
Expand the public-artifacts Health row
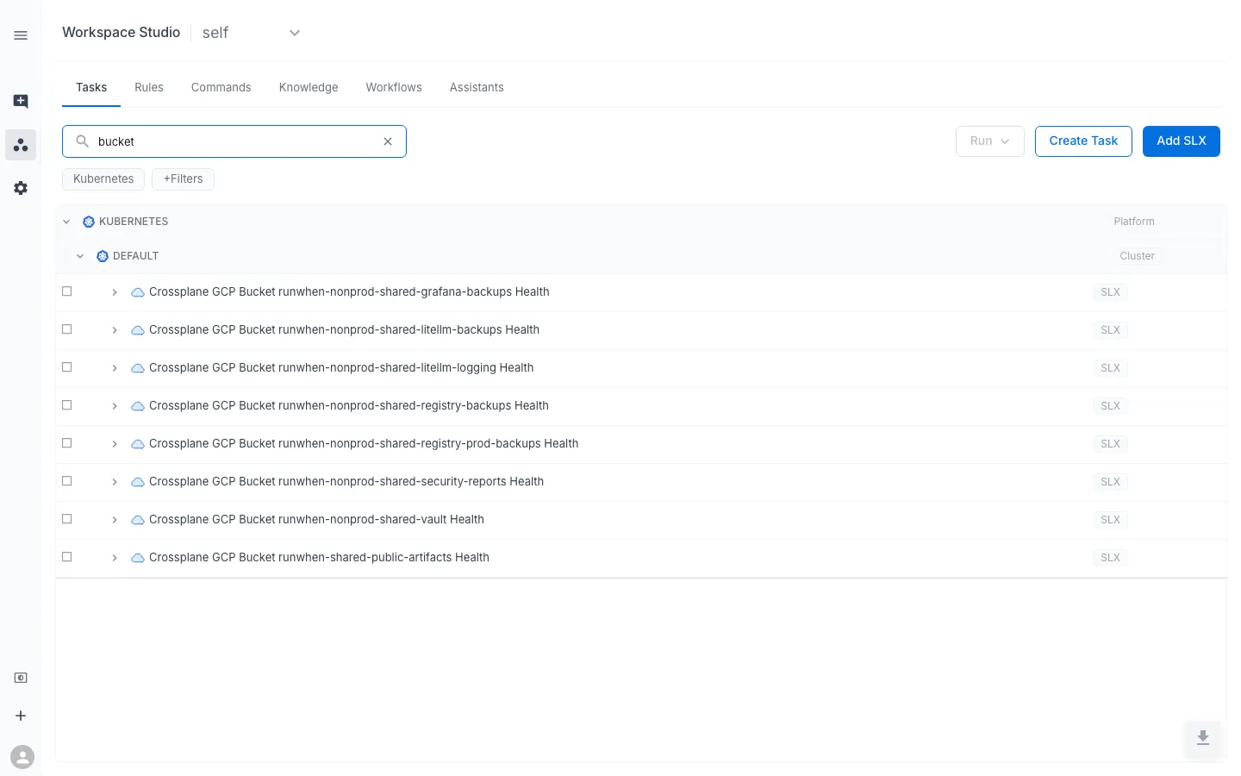coord(115,558)
